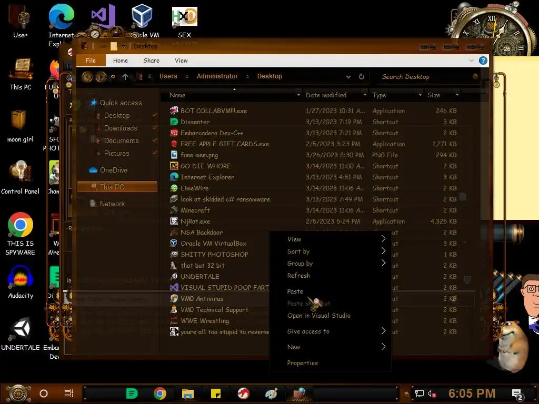The width and height of the screenshot is (539, 404).
Task: Open the green notes app on taskbar
Action: (132, 393)
